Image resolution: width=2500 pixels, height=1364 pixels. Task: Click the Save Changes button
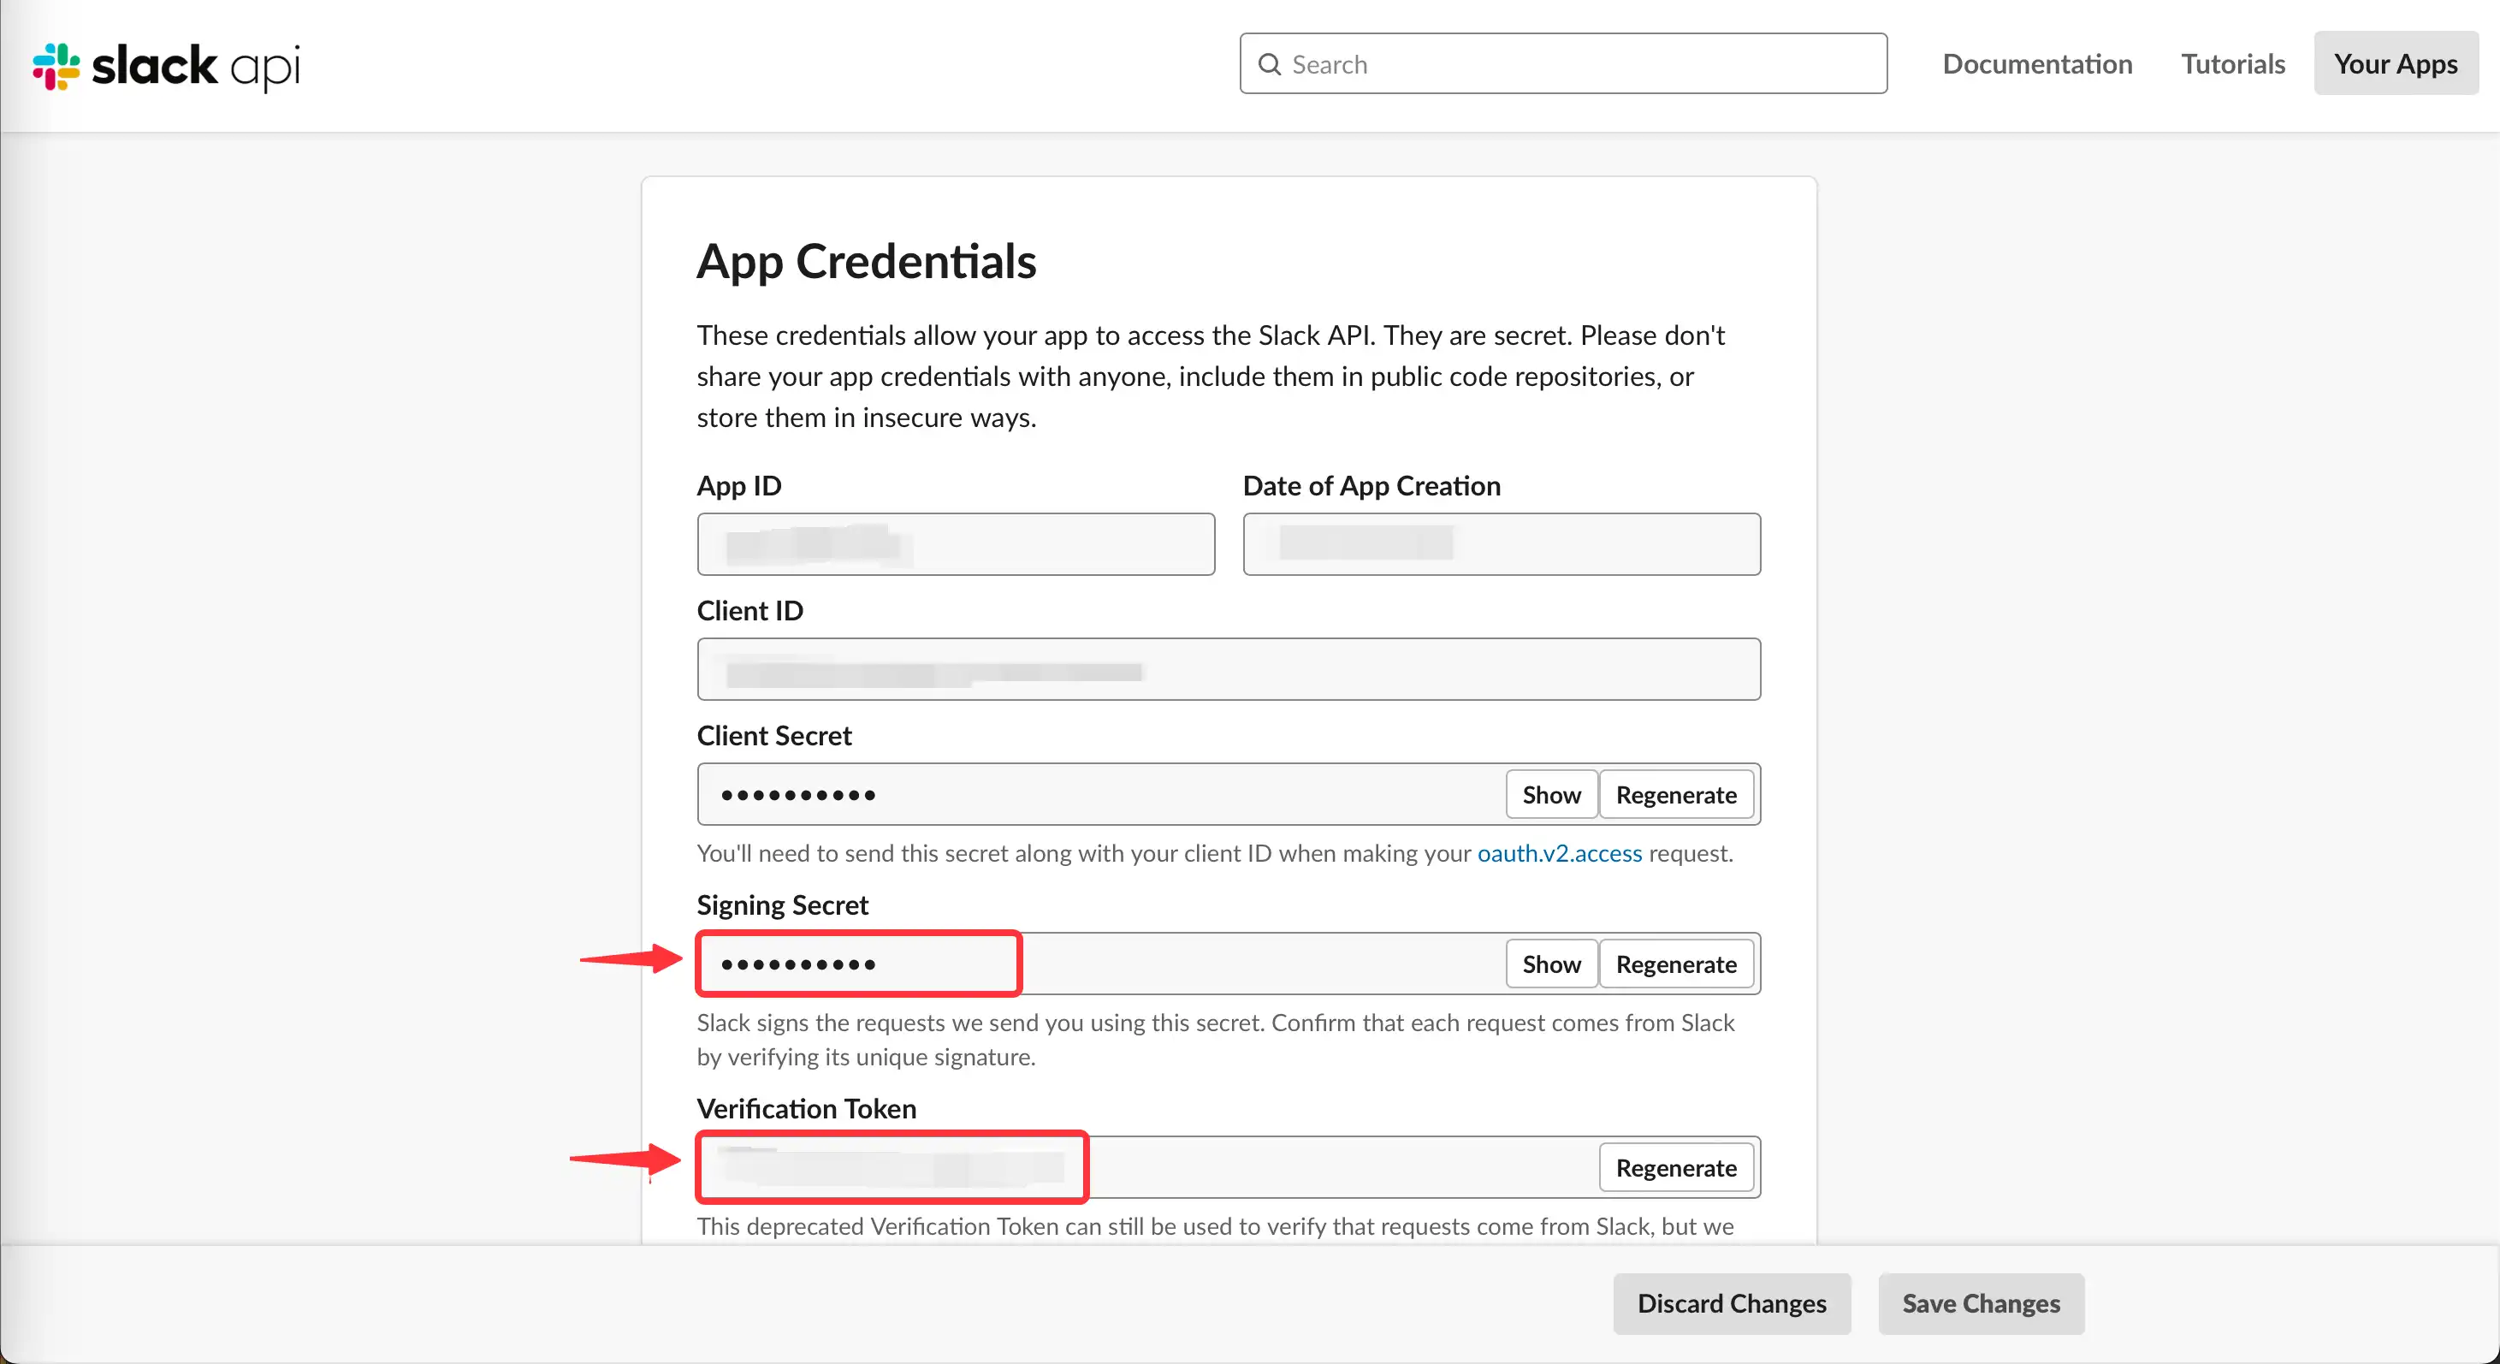click(1980, 1304)
